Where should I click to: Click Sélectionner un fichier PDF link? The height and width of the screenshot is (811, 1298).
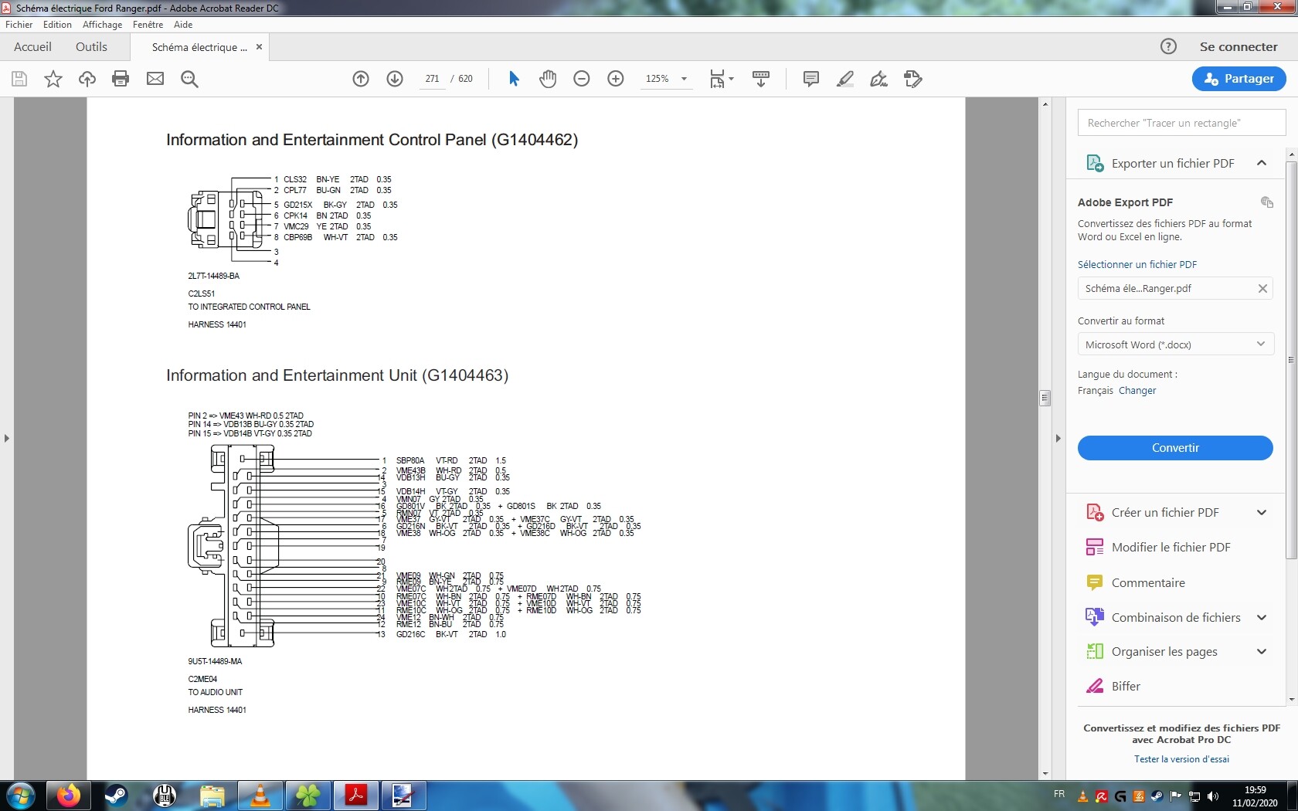1137,264
